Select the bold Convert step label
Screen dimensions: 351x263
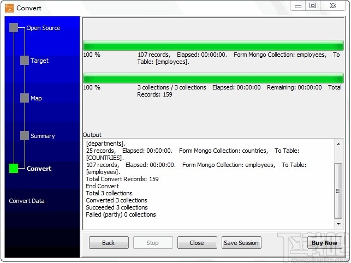point(39,169)
